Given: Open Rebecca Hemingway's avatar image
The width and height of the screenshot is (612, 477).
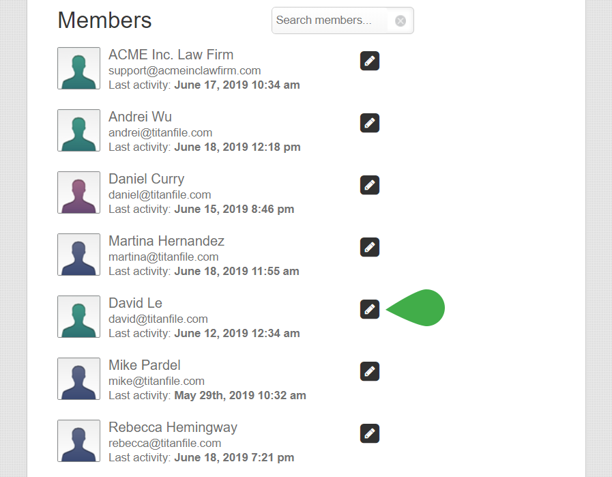Looking at the screenshot, I should [78, 441].
